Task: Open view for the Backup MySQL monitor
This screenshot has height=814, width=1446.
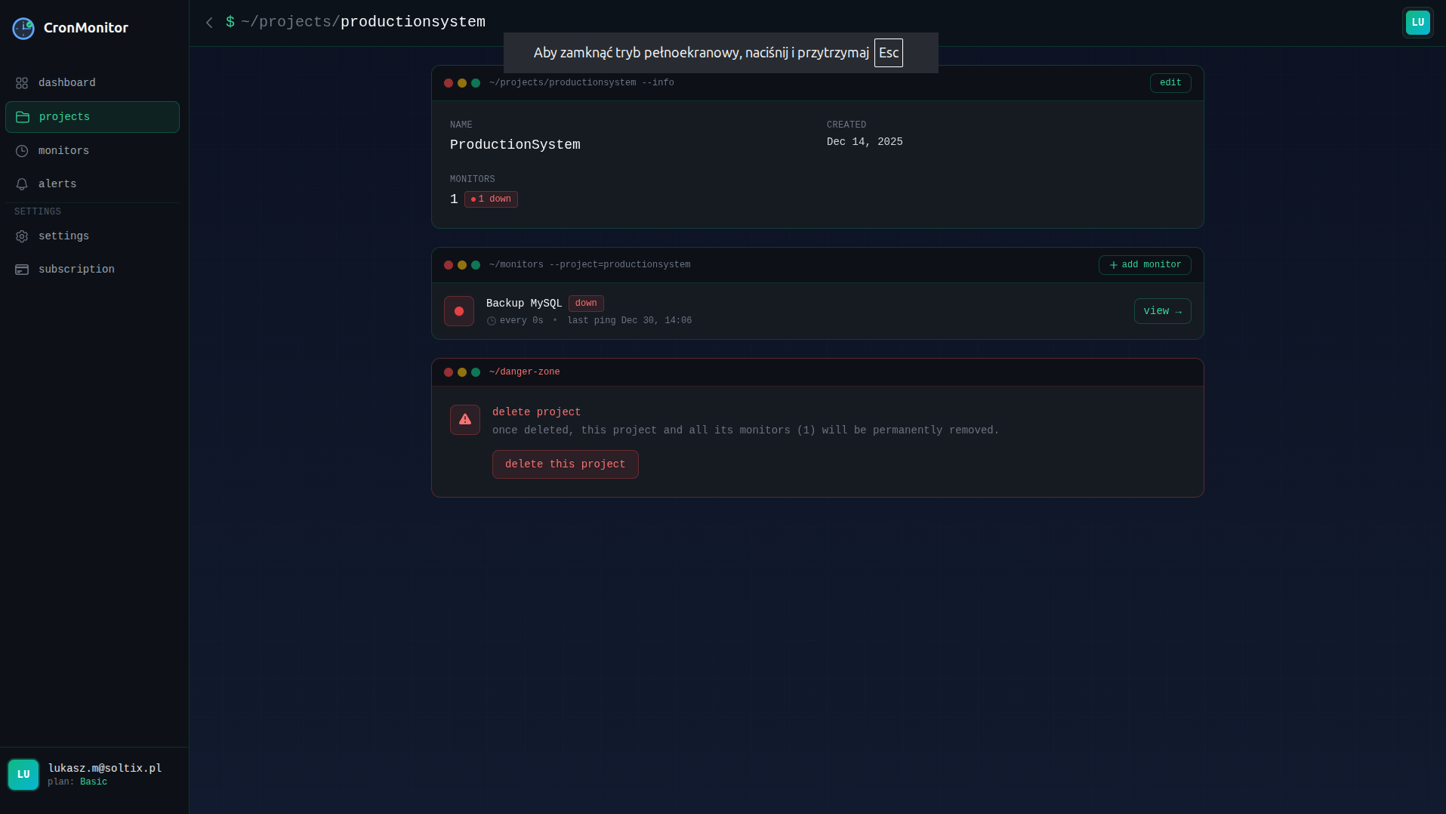Action: tap(1161, 310)
